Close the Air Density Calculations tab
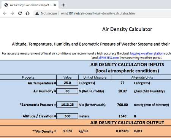 (x=55, y=5)
